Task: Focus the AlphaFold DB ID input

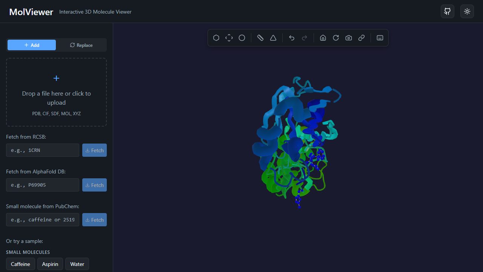Action: (43, 185)
